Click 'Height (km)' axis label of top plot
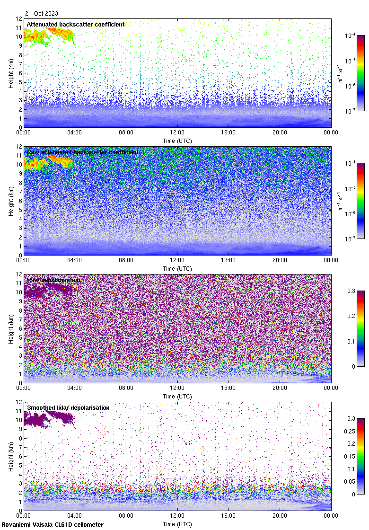 [x=10, y=73]
